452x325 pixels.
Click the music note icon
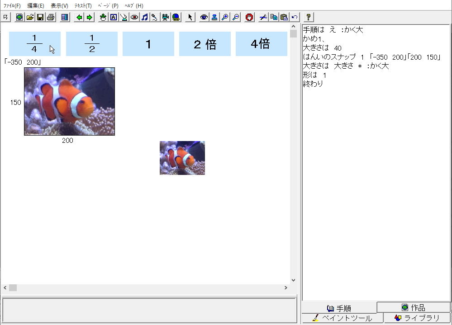click(144, 17)
